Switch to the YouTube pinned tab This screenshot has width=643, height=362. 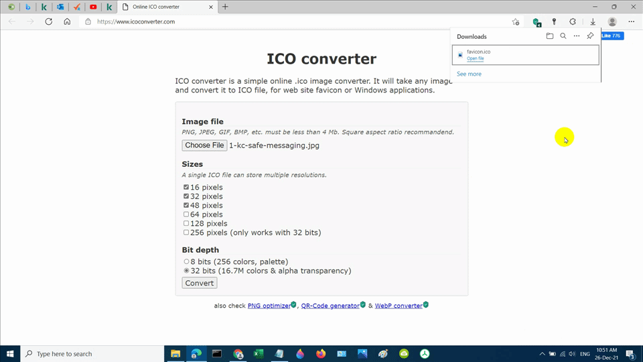click(93, 7)
